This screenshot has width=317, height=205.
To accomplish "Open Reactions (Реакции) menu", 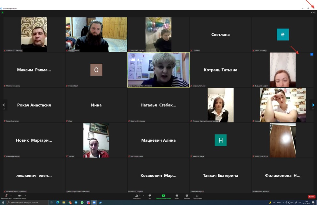I will [x=187, y=196].
